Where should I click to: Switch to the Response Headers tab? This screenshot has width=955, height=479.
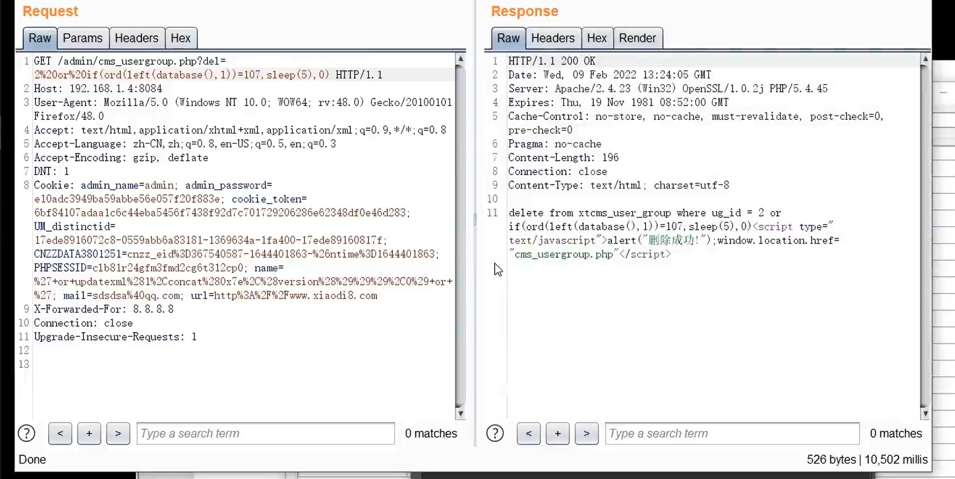tap(553, 38)
